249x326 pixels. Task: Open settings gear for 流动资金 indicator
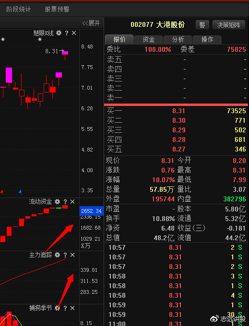58,201
